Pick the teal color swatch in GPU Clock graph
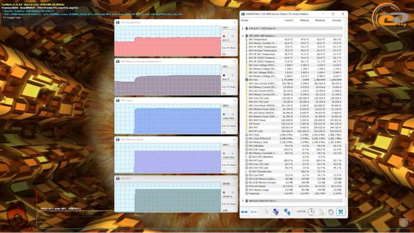This screenshot has width=414, height=233. point(224,114)
